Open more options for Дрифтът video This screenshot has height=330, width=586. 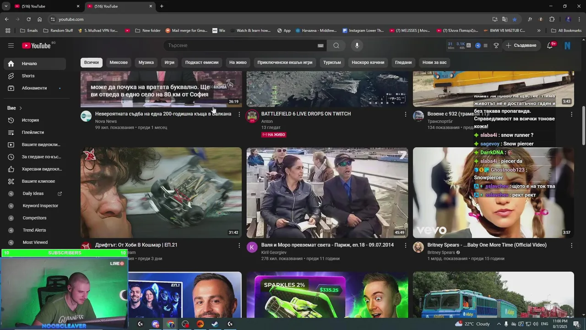point(239,246)
